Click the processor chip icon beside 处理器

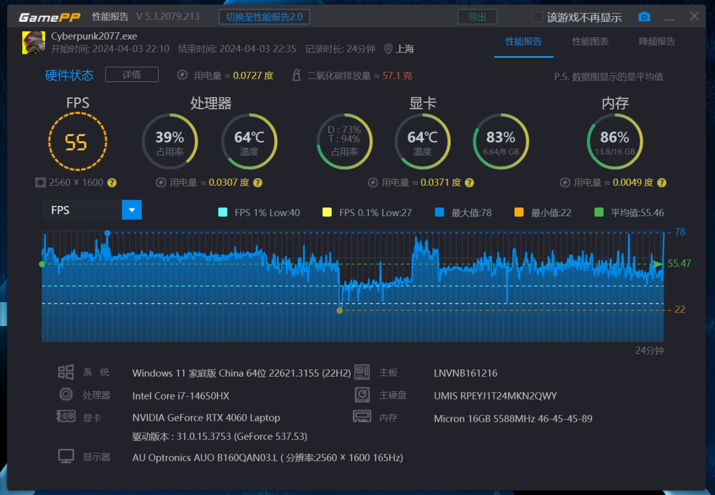[66, 395]
